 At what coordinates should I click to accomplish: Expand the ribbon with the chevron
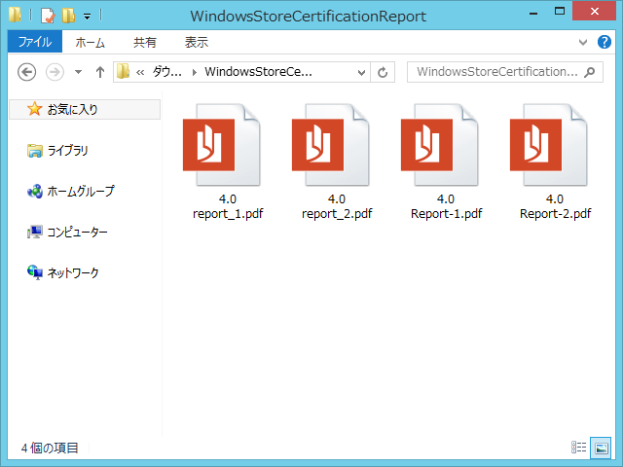[x=583, y=42]
